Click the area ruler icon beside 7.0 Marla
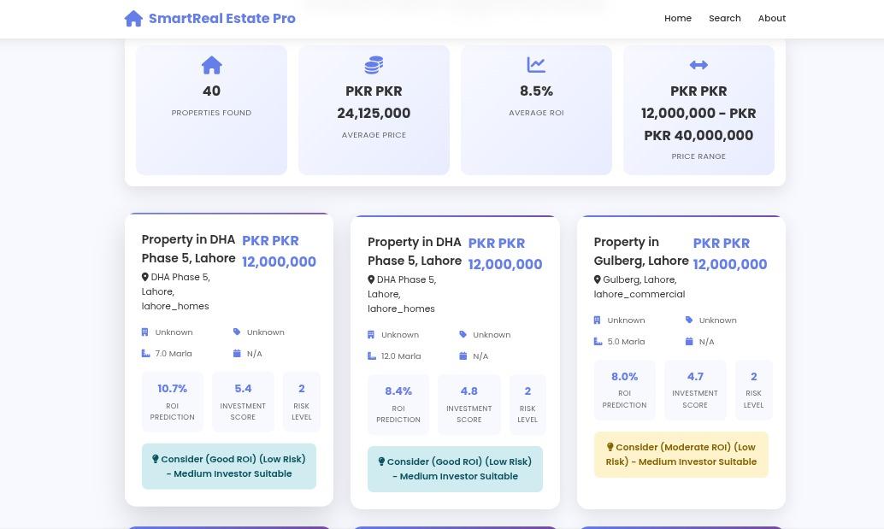The image size is (884, 529). click(145, 354)
